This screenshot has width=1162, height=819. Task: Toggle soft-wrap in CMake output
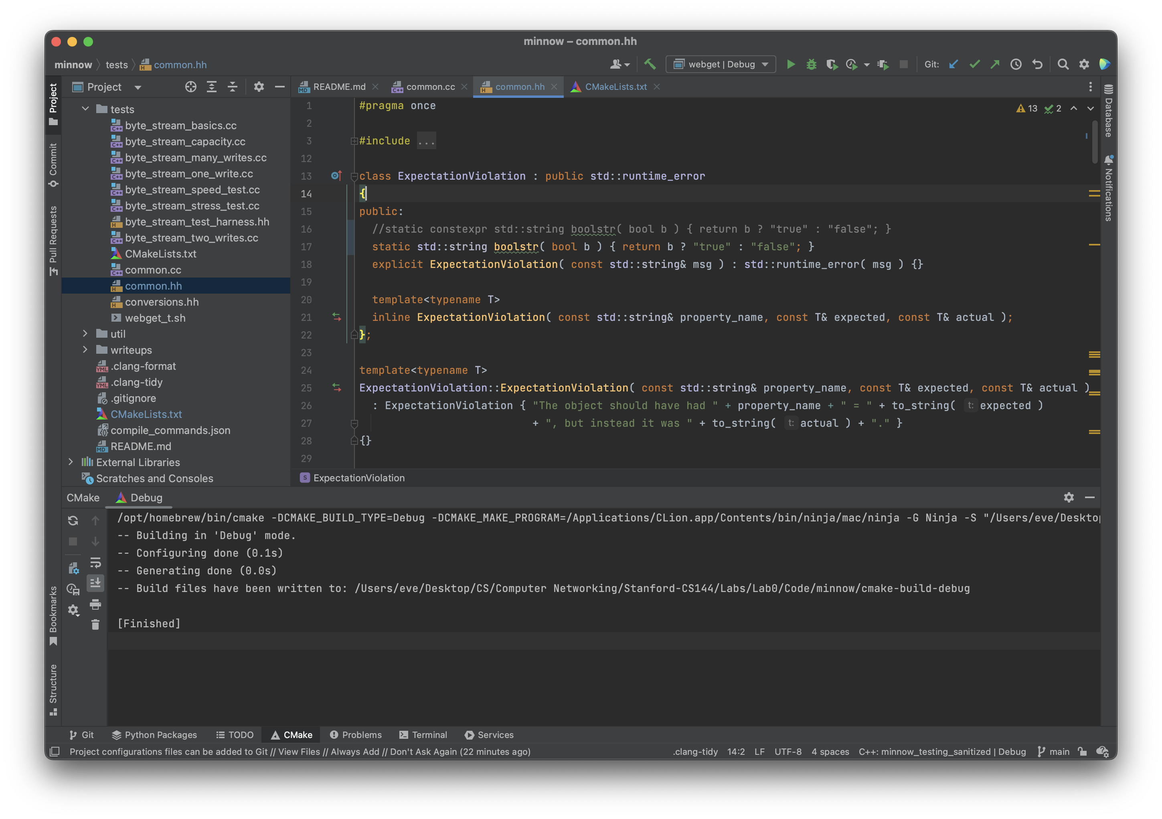[95, 562]
